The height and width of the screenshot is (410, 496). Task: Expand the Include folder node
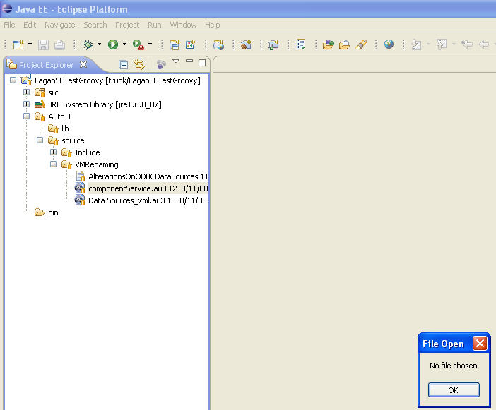coord(54,152)
